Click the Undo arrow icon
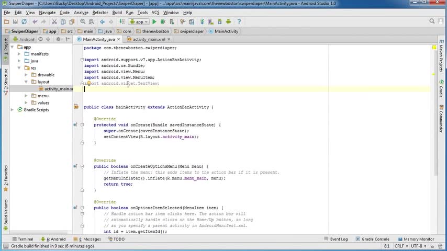The height and width of the screenshot is (251, 447). pyautogui.click(x=35, y=21)
